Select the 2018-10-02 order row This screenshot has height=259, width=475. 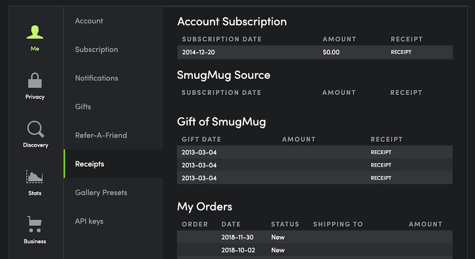point(315,250)
